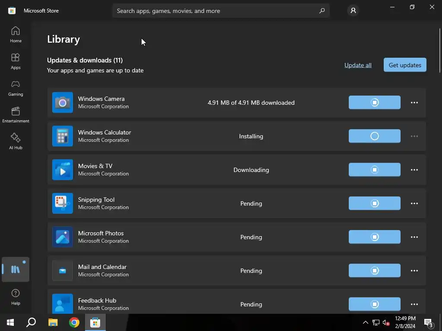Click the network tray icon

pyautogui.click(x=376, y=323)
